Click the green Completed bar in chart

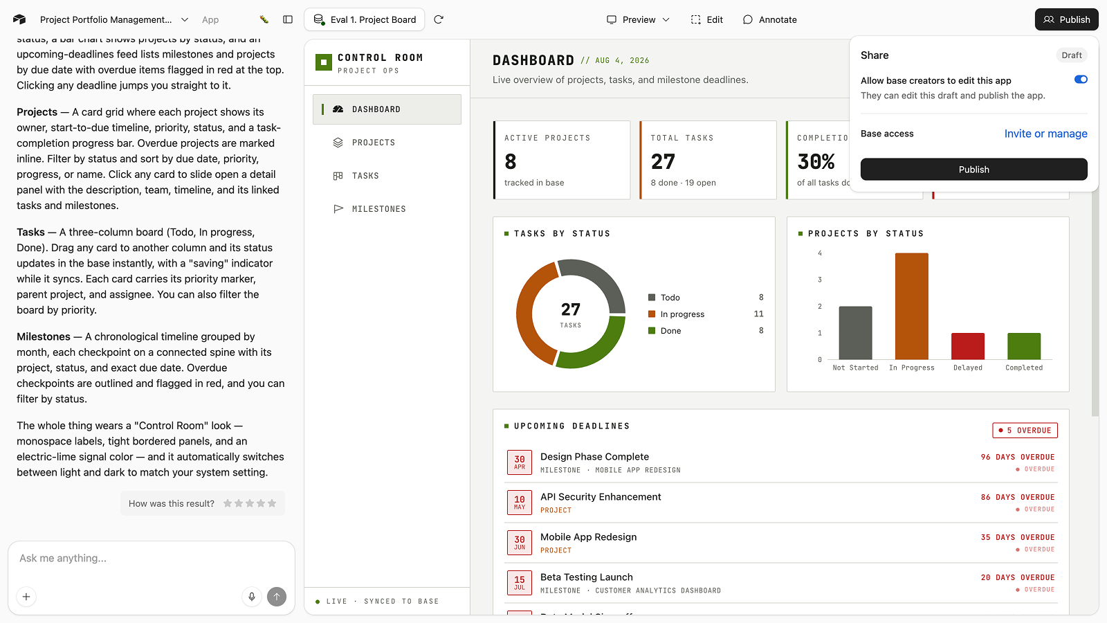(x=1024, y=346)
